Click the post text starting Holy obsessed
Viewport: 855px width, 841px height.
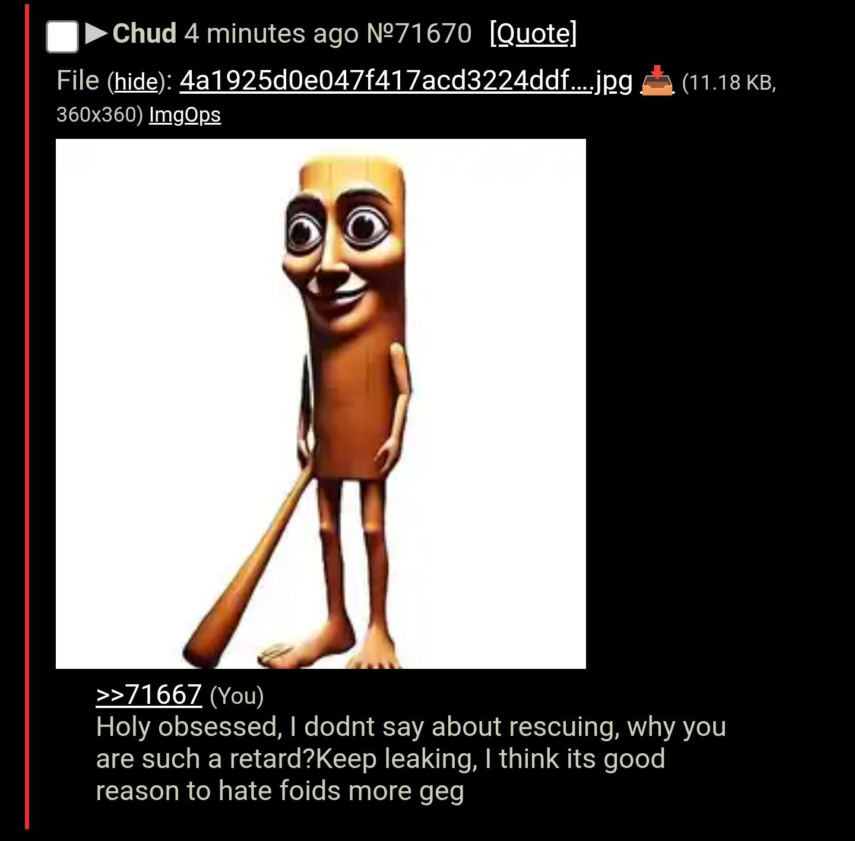[410, 759]
